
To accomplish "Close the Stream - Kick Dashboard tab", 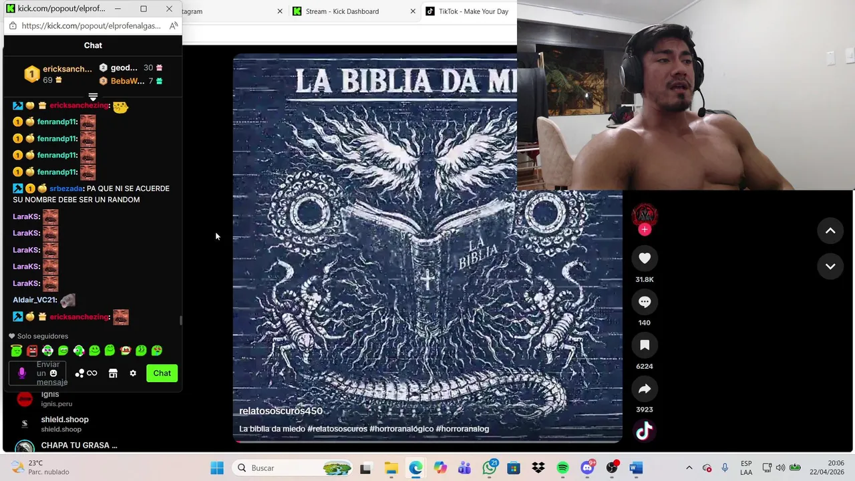I will pyautogui.click(x=413, y=11).
